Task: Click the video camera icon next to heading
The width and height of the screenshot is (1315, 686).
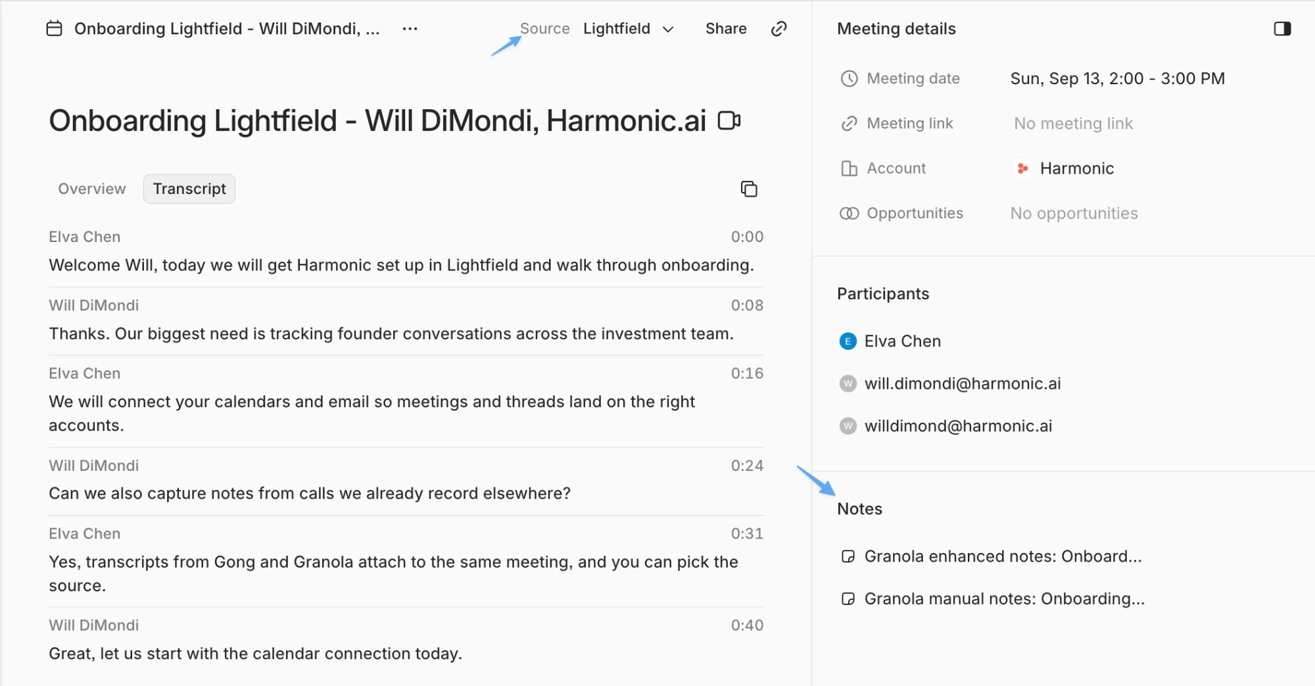Action: tap(729, 121)
